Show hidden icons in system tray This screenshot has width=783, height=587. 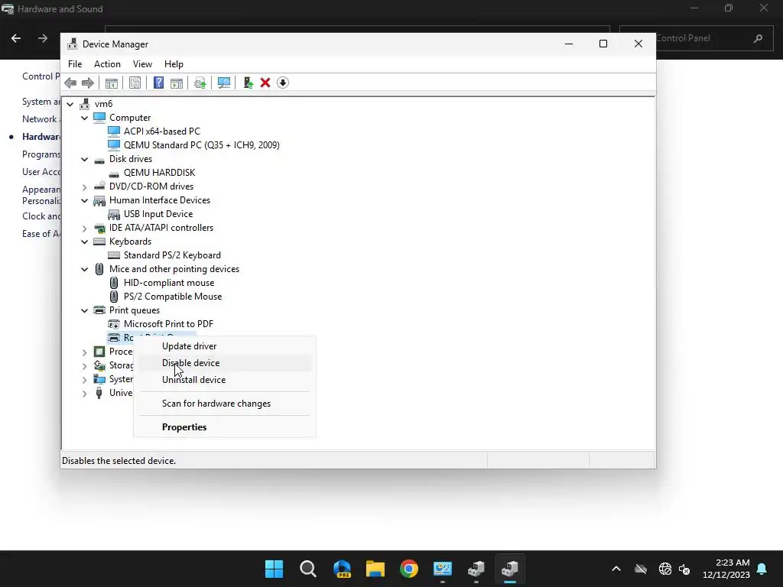point(616,569)
